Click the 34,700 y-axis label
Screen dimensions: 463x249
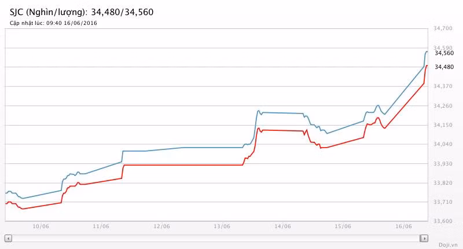pos(443,28)
